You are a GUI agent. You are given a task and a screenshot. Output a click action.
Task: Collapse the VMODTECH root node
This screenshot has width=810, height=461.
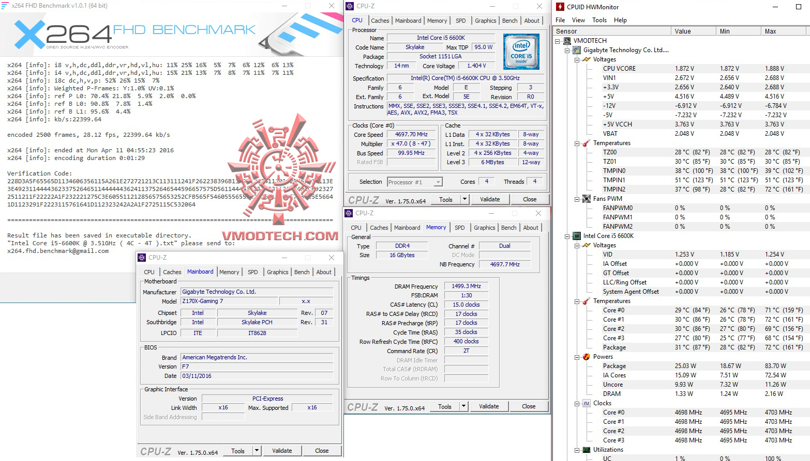click(x=558, y=41)
